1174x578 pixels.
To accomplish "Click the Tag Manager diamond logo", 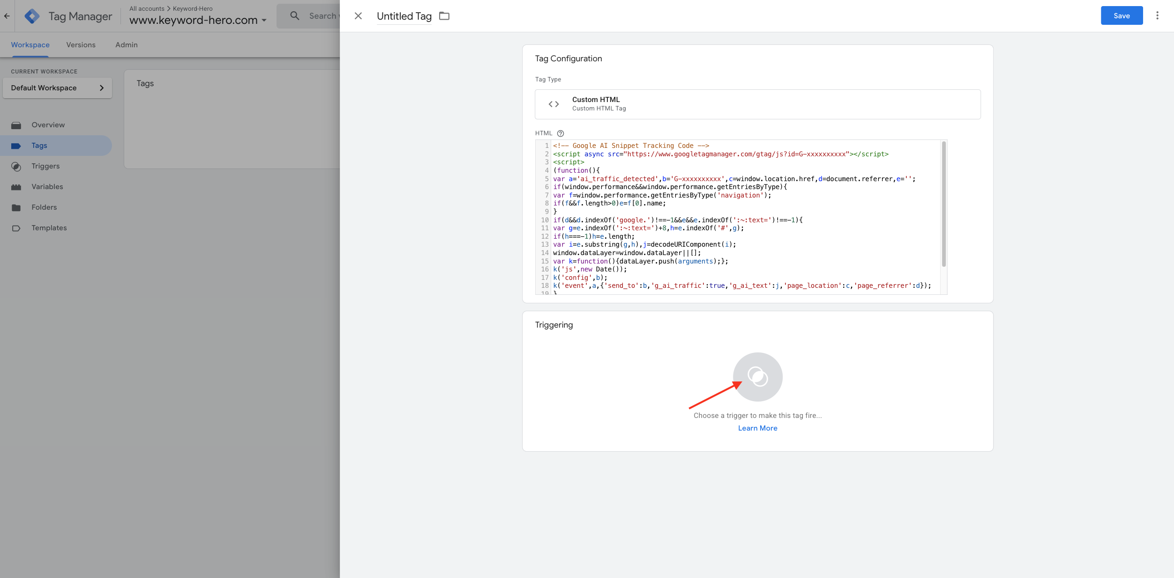I will (32, 16).
